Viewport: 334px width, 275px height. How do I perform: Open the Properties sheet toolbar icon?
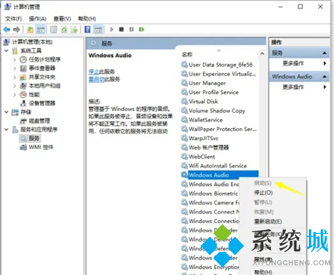[x=54, y=29]
